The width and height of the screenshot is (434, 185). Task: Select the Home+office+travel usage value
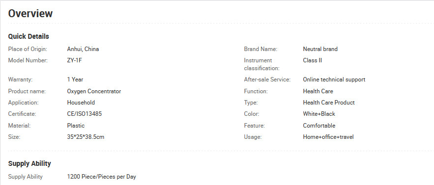[x=328, y=137]
